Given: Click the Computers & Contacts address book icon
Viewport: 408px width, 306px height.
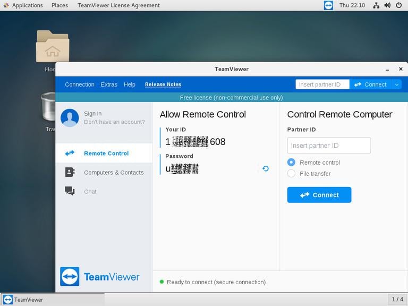Looking at the screenshot, I should click(x=70, y=172).
